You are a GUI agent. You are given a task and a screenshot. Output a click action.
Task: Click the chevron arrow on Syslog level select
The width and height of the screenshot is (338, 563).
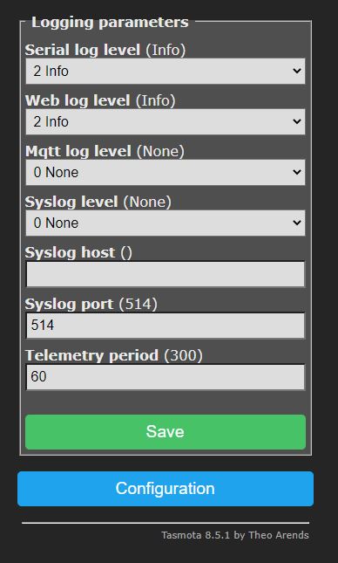[297, 223]
